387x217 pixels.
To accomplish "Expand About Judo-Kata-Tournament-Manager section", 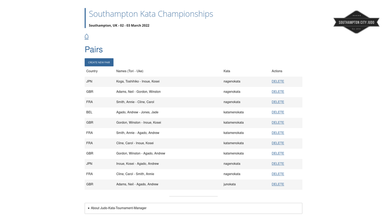I will coord(117,208).
